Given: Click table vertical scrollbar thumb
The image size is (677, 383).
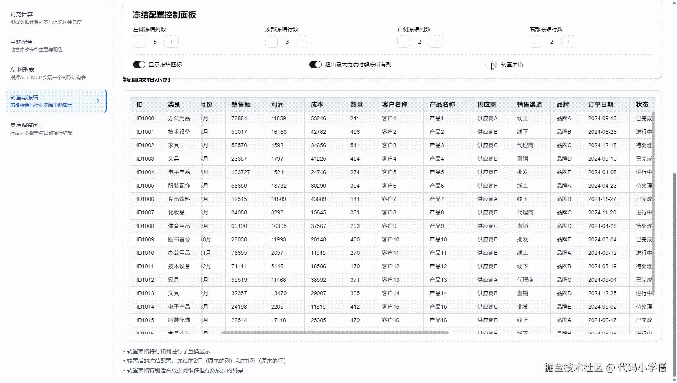Looking at the screenshot, I should coord(653,203).
